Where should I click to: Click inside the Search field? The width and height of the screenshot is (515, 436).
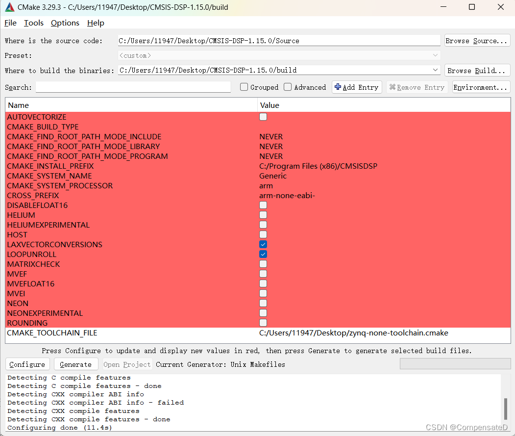tap(132, 87)
